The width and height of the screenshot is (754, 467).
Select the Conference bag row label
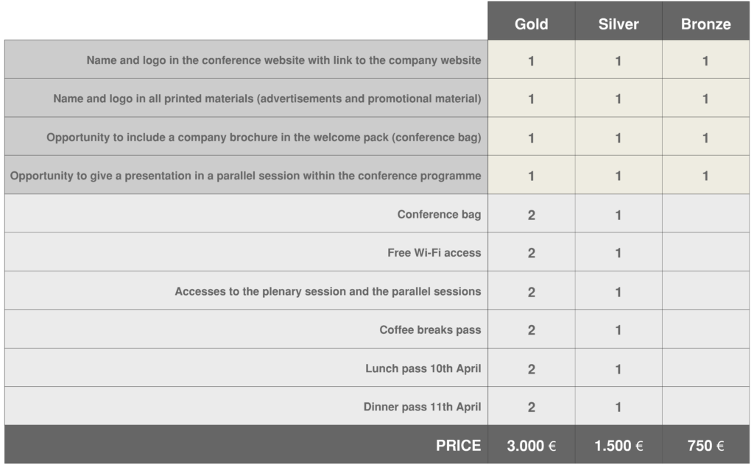(x=439, y=215)
